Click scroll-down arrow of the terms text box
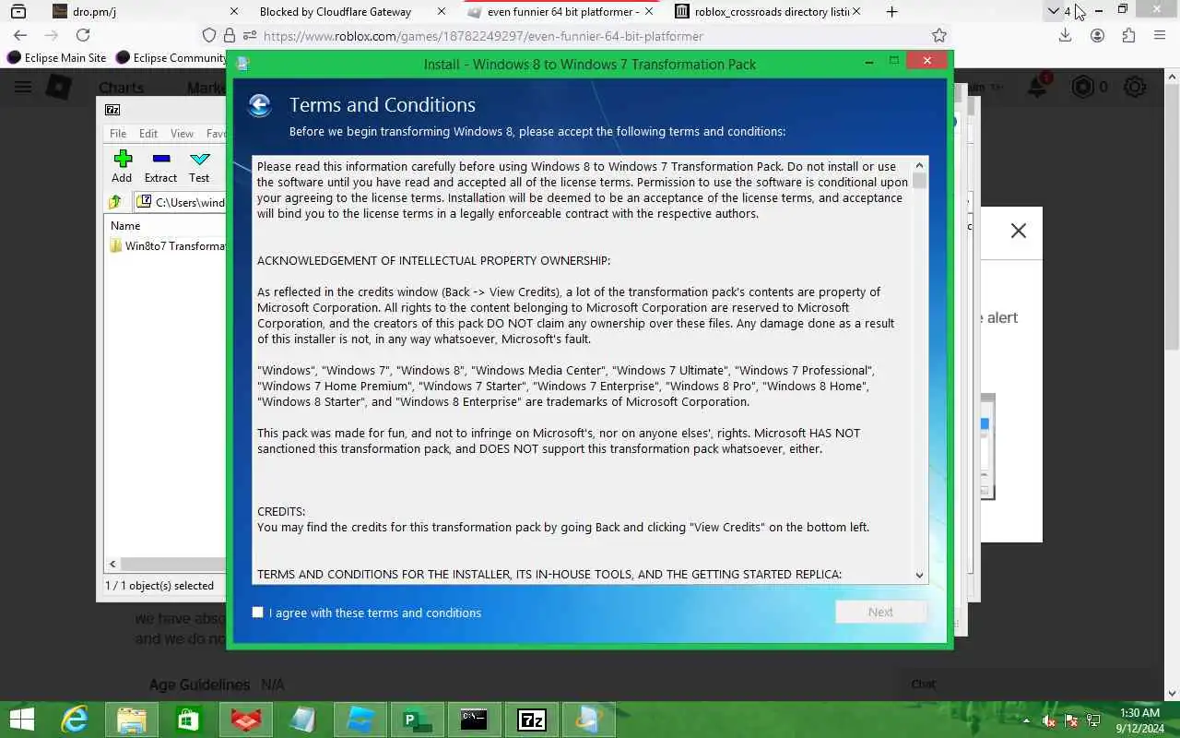Viewport: 1180px width, 738px height. [x=919, y=575]
